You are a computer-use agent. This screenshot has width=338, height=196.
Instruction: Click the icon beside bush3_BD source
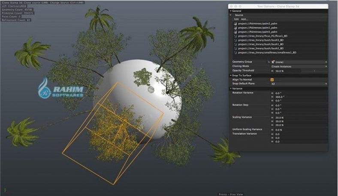235,40
